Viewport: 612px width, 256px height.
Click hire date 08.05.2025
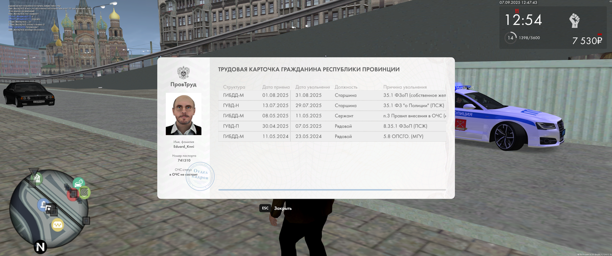[x=275, y=116]
